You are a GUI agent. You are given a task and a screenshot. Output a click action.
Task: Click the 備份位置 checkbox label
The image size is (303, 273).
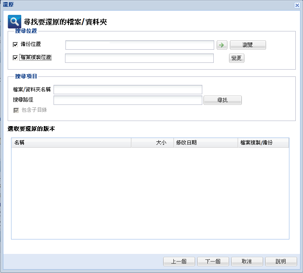(x=31, y=44)
